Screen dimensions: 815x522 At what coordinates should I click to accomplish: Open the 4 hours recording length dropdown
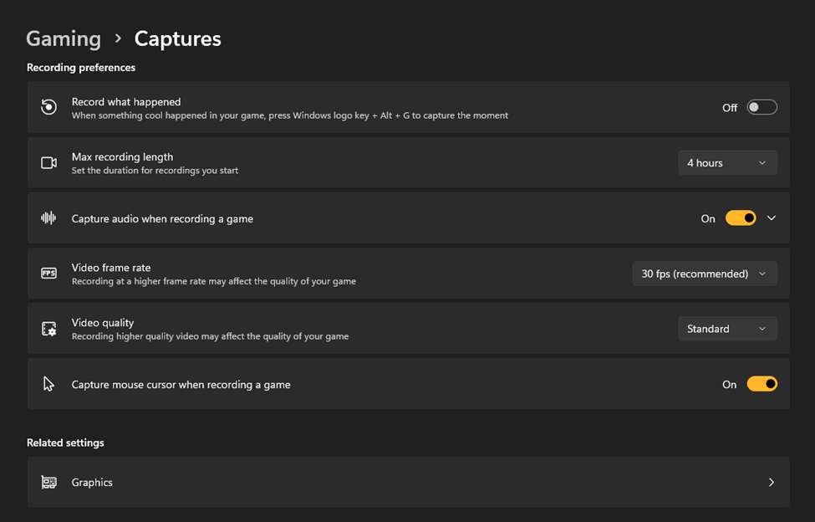pos(726,162)
